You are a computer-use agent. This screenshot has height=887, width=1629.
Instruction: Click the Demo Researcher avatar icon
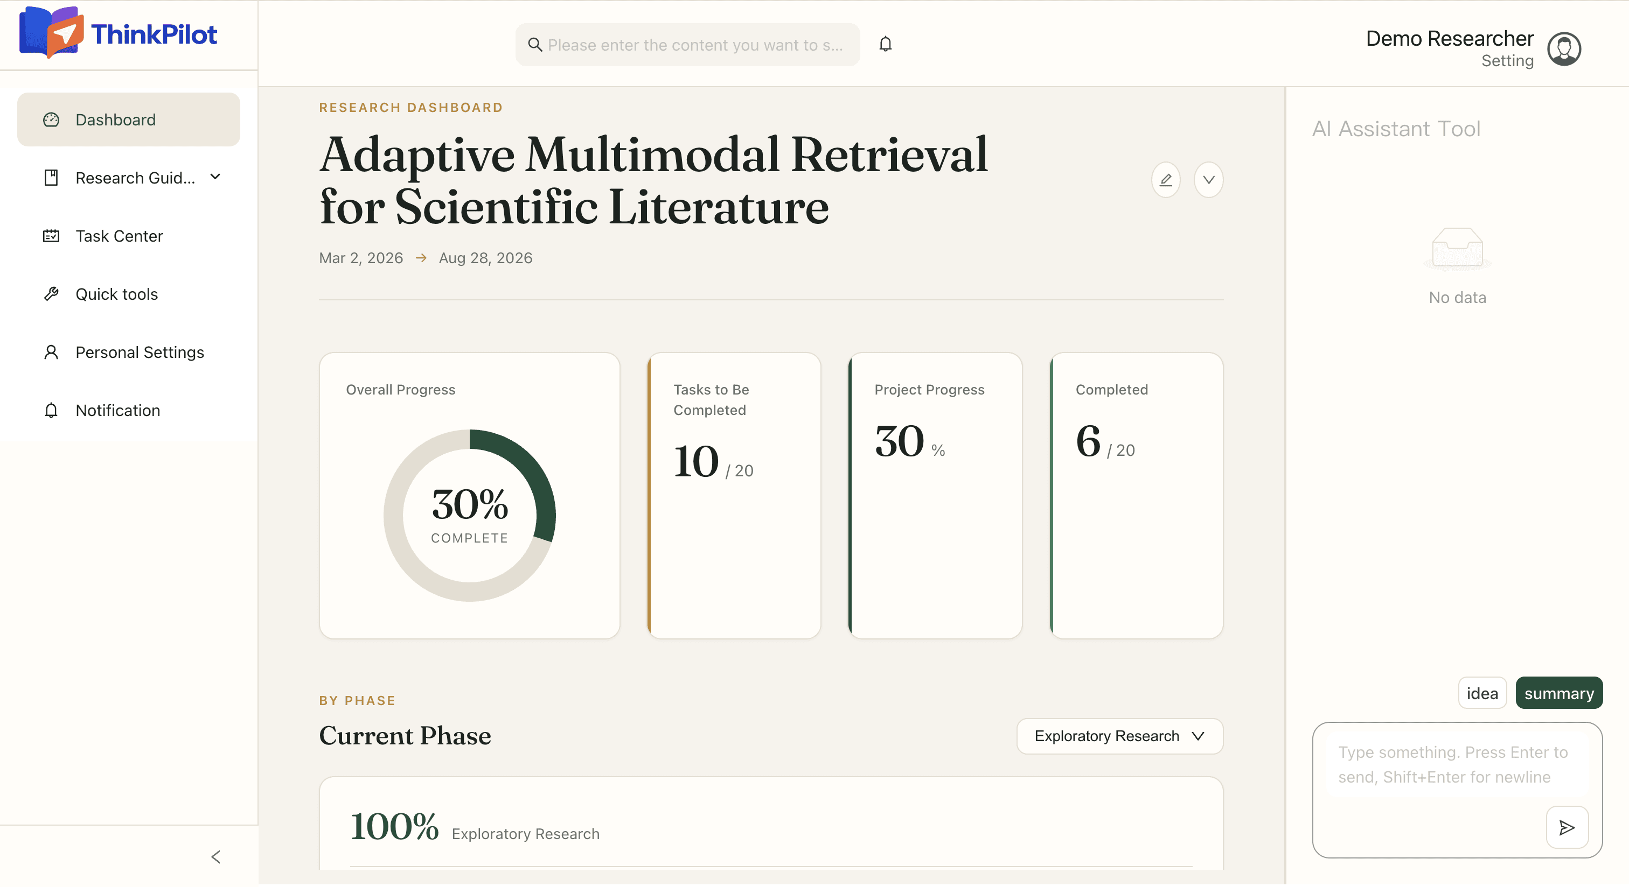(x=1564, y=48)
